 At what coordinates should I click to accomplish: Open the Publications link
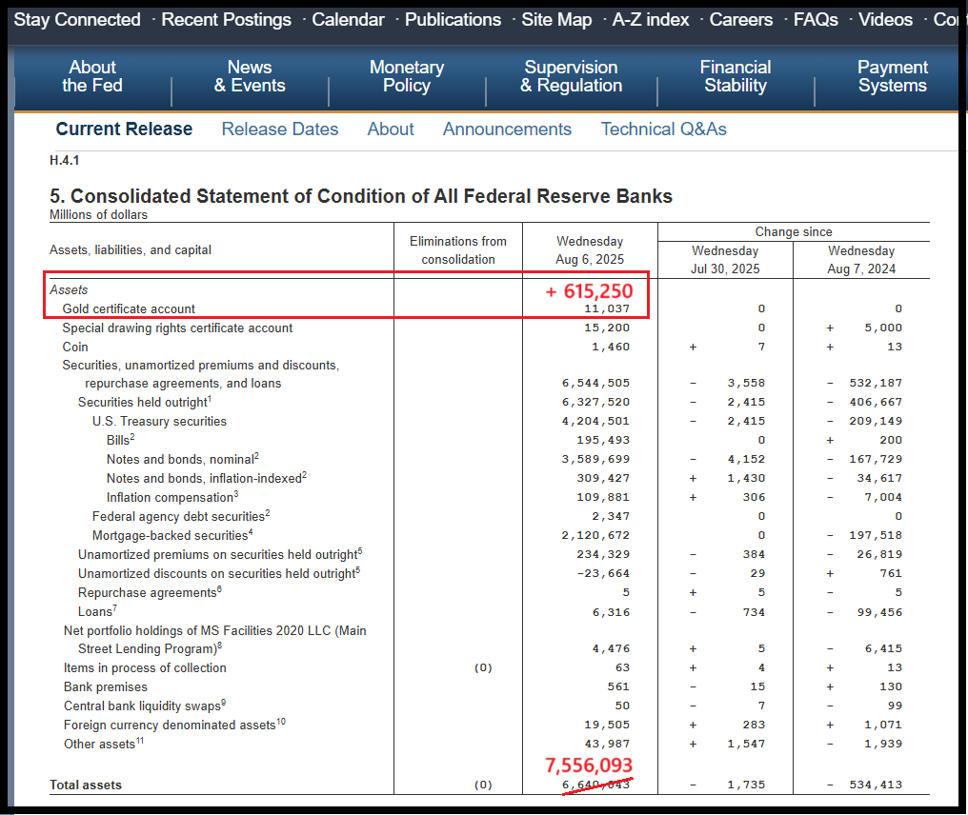[x=453, y=20]
